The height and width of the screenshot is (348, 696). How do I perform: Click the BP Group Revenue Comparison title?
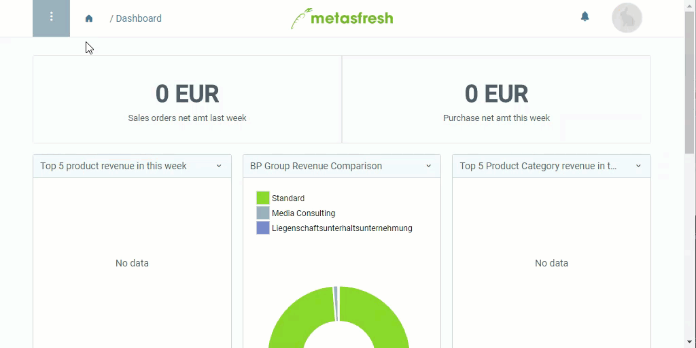pyautogui.click(x=316, y=166)
